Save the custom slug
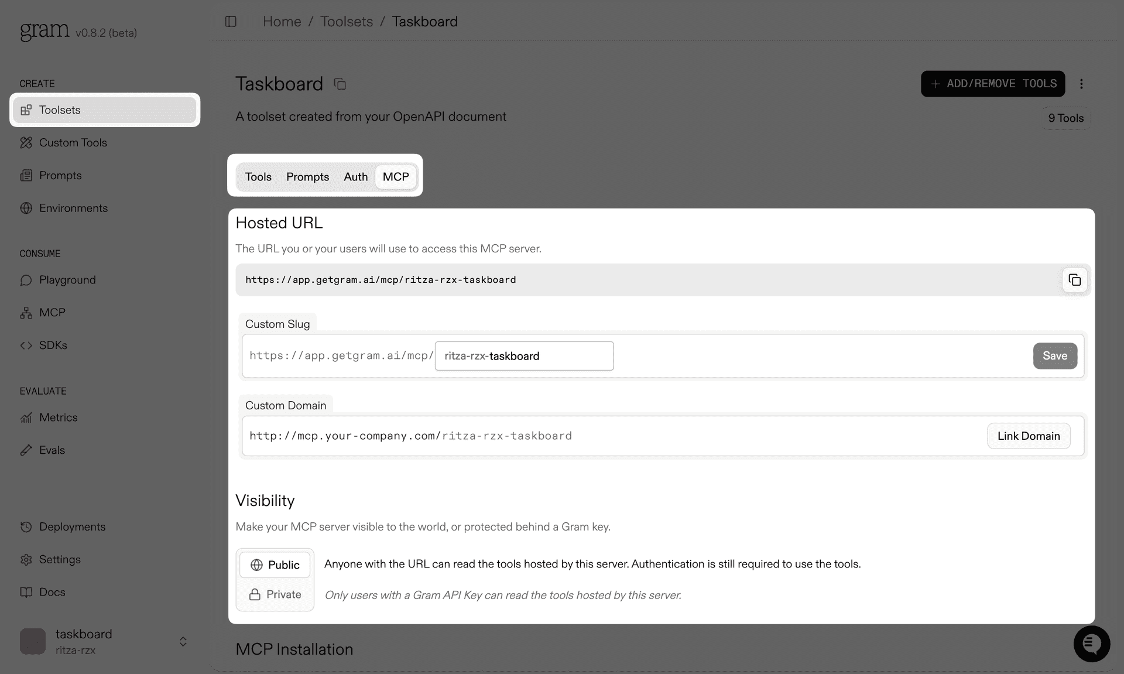Viewport: 1124px width, 674px height. tap(1054, 355)
